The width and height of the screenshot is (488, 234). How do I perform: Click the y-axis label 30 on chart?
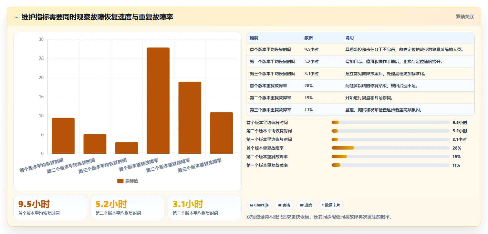pos(41,40)
